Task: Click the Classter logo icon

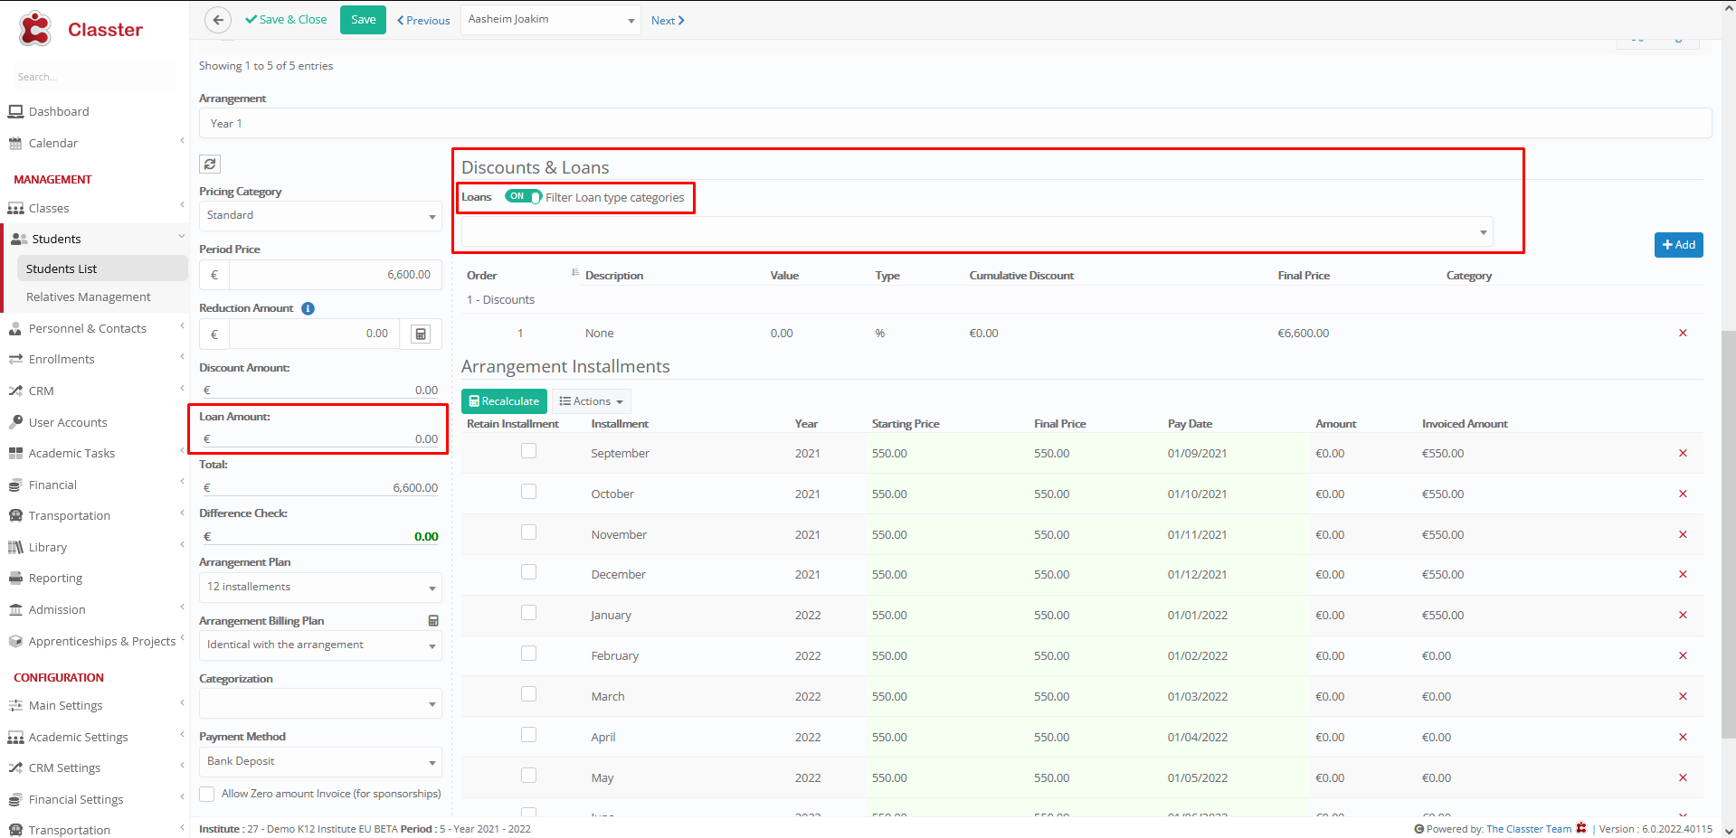Action: click(35, 29)
